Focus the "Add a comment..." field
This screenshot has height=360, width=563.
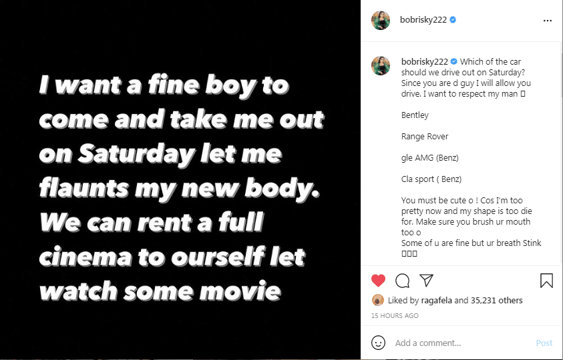coord(461,343)
